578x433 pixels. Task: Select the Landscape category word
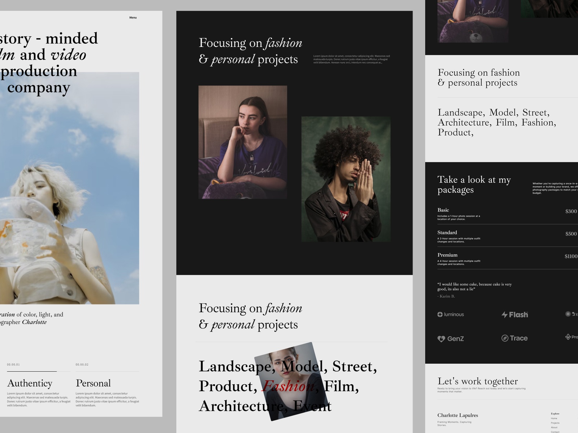click(x=235, y=367)
